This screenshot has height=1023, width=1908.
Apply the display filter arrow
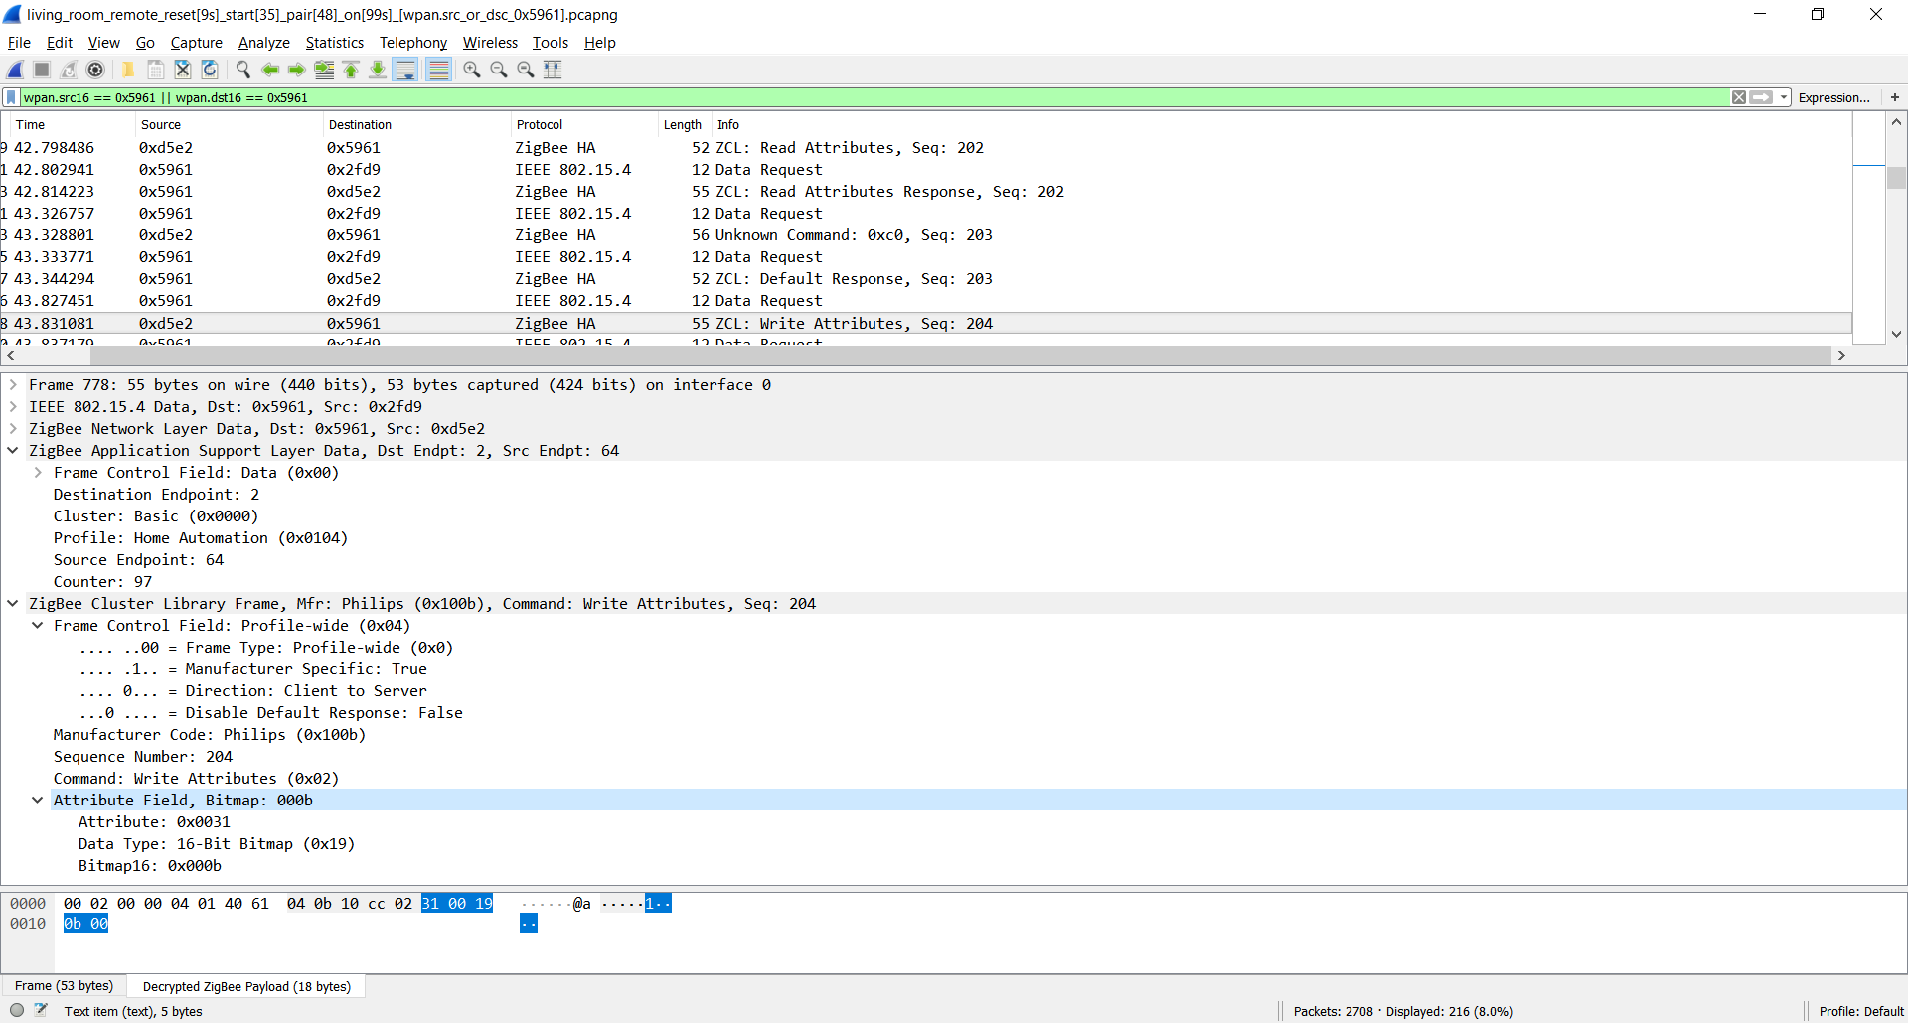click(x=1761, y=97)
